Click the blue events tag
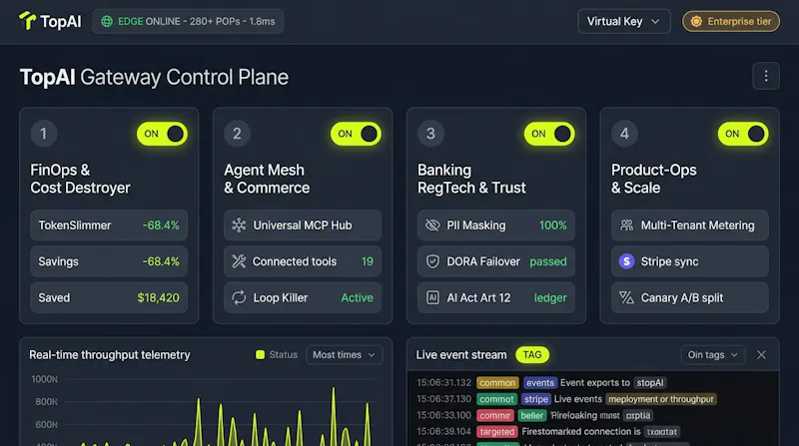799x446 pixels. [539, 383]
